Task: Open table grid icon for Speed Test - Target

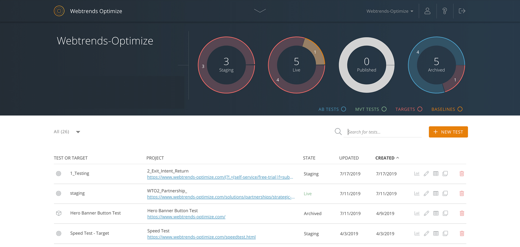Action: (x=436, y=234)
